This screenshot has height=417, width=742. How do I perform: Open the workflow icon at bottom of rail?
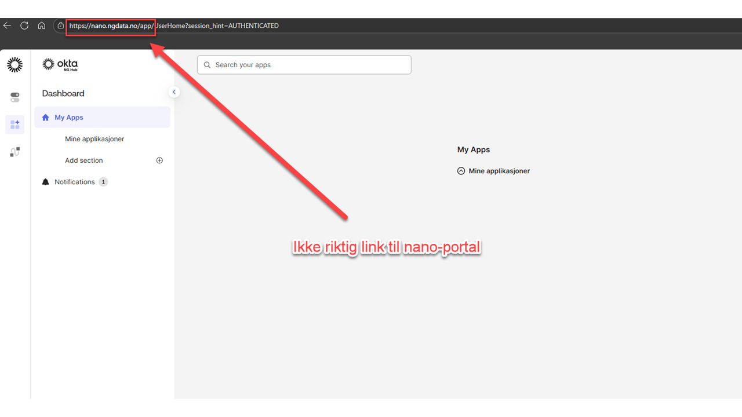pyautogui.click(x=15, y=152)
